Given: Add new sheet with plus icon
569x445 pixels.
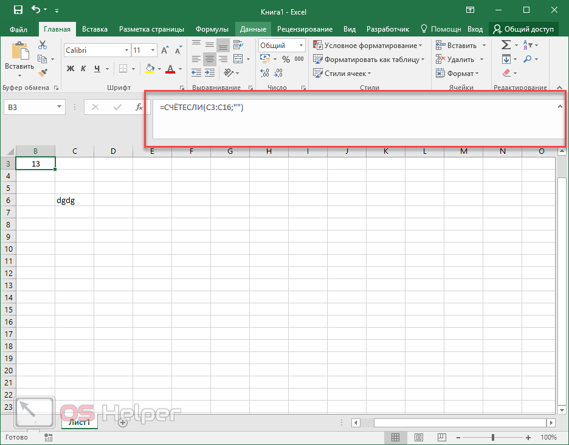Looking at the screenshot, I should [123, 423].
